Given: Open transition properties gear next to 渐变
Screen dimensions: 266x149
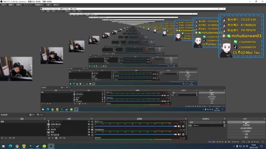Looking at the screenshot, I should (224, 122).
